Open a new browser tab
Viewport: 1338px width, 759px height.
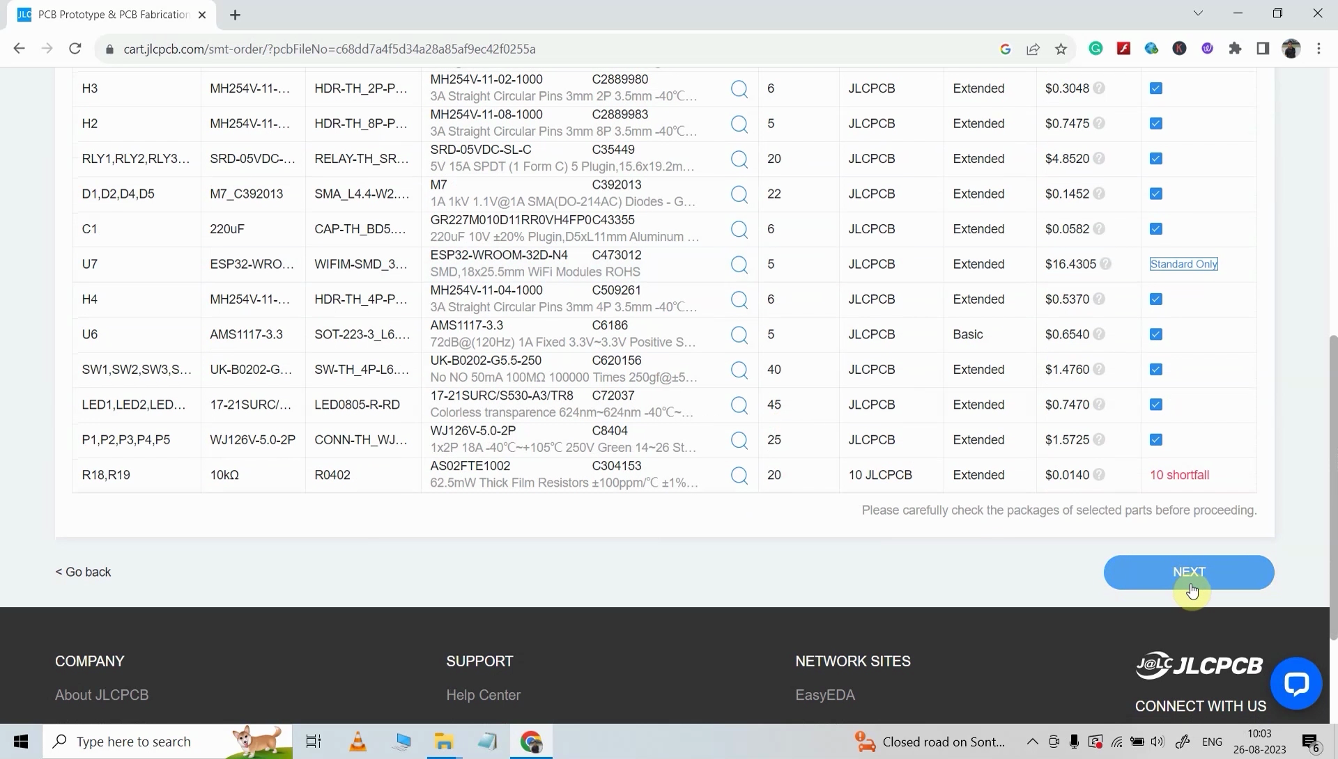236,15
